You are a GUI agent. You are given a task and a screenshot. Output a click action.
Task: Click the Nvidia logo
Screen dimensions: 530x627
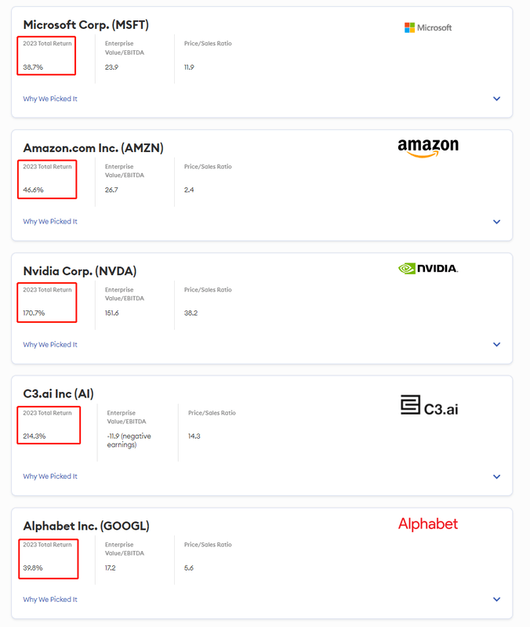pyautogui.click(x=427, y=268)
